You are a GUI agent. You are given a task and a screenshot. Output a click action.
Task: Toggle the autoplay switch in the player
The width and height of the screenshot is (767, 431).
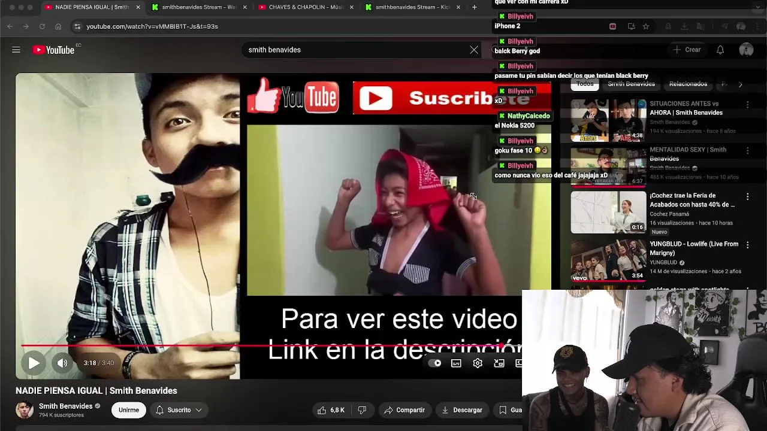pos(434,363)
